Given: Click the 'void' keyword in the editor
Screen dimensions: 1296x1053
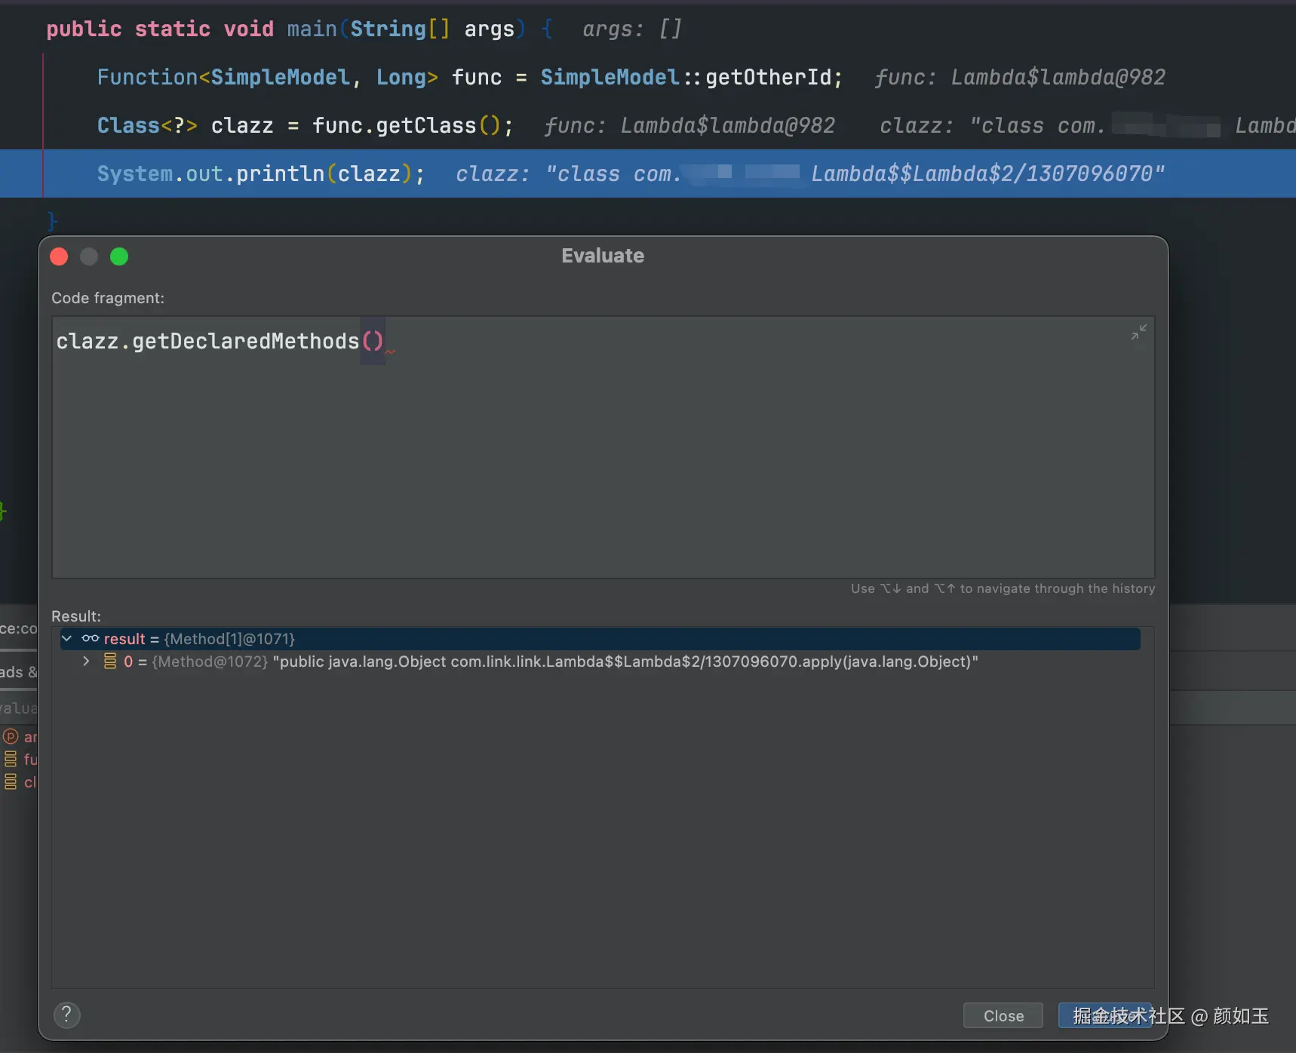Looking at the screenshot, I should 249,29.
